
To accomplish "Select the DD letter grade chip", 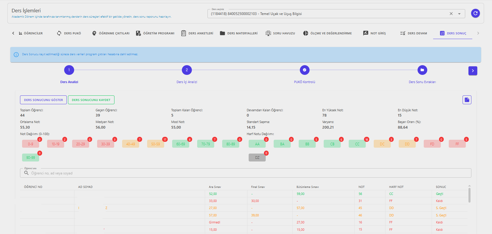I will coord(407,144).
